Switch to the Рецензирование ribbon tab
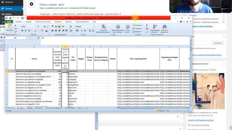The width and height of the screenshot is (232, 130). [82, 22]
